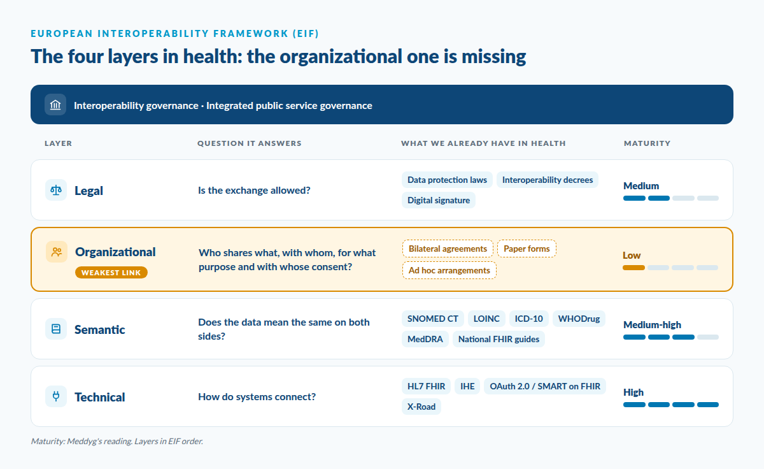Click the OAuth 2.0 / SMART on FHIR tag
Image resolution: width=764 pixels, height=469 pixels.
(545, 386)
